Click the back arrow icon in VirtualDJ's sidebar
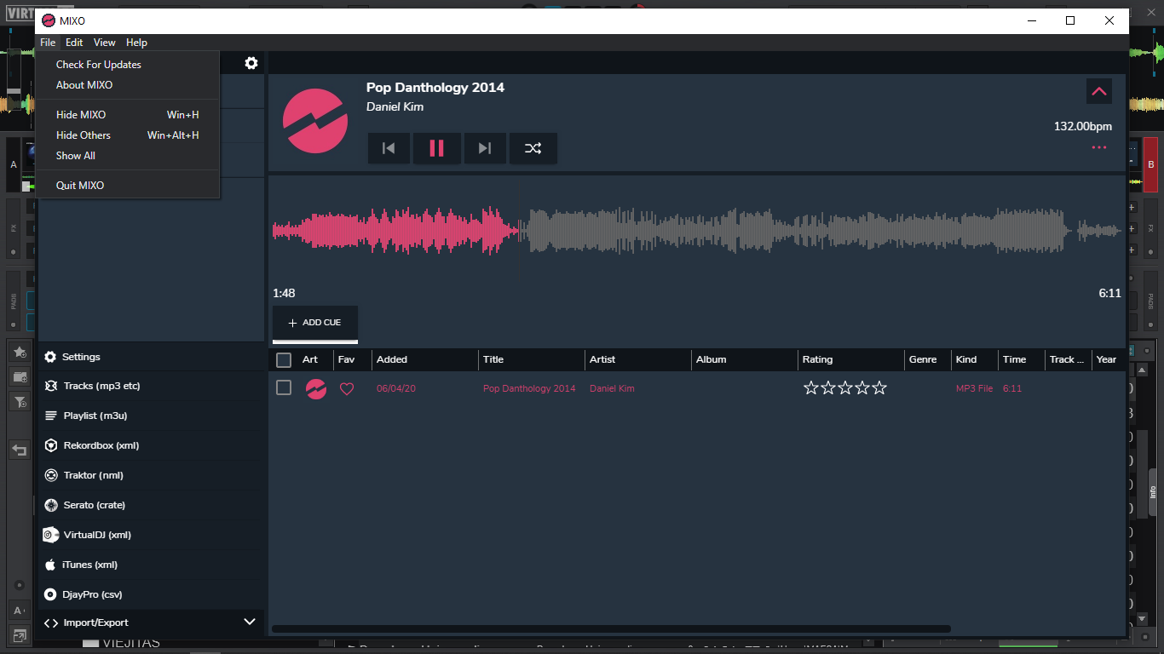 (20, 450)
